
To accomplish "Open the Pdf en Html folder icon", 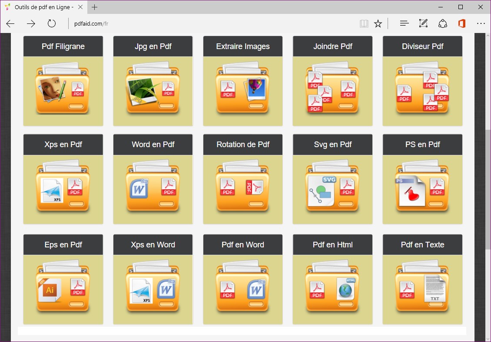I will pyautogui.click(x=332, y=287).
